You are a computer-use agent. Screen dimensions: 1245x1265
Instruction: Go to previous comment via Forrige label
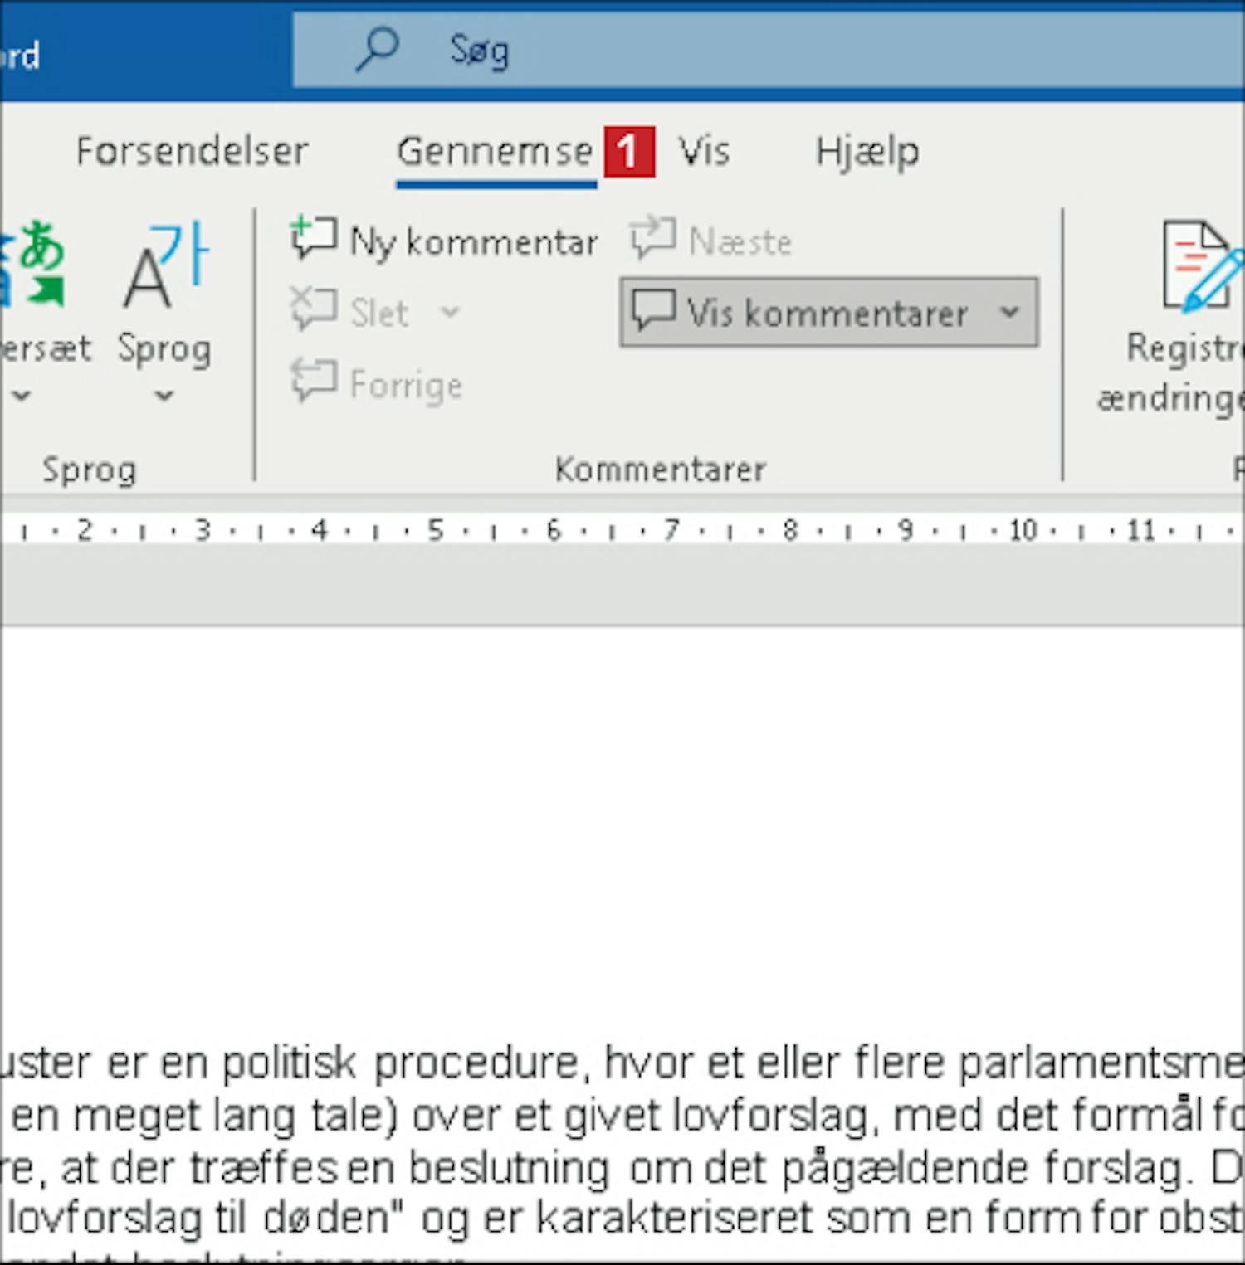tap(406, 385)
